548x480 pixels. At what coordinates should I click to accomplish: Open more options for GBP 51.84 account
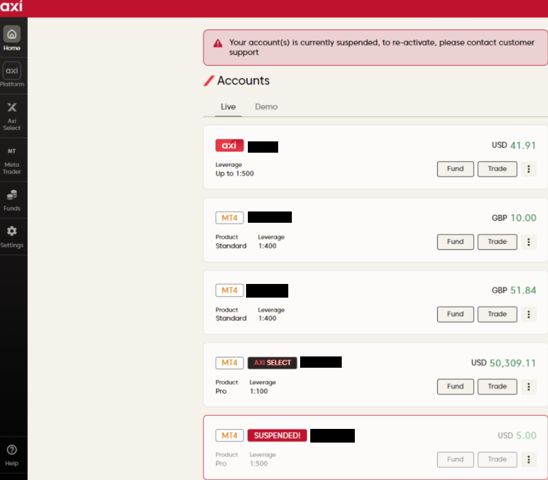[x=528, y=314]
